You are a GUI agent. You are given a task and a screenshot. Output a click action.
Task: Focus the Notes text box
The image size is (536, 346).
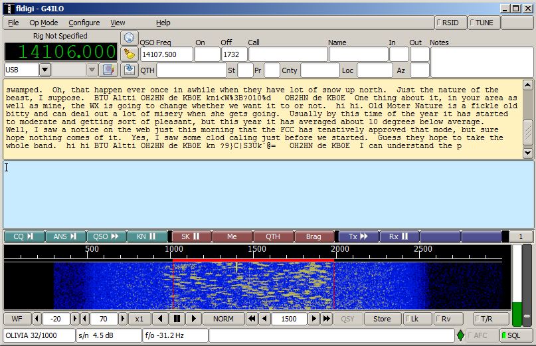[482, 62]
